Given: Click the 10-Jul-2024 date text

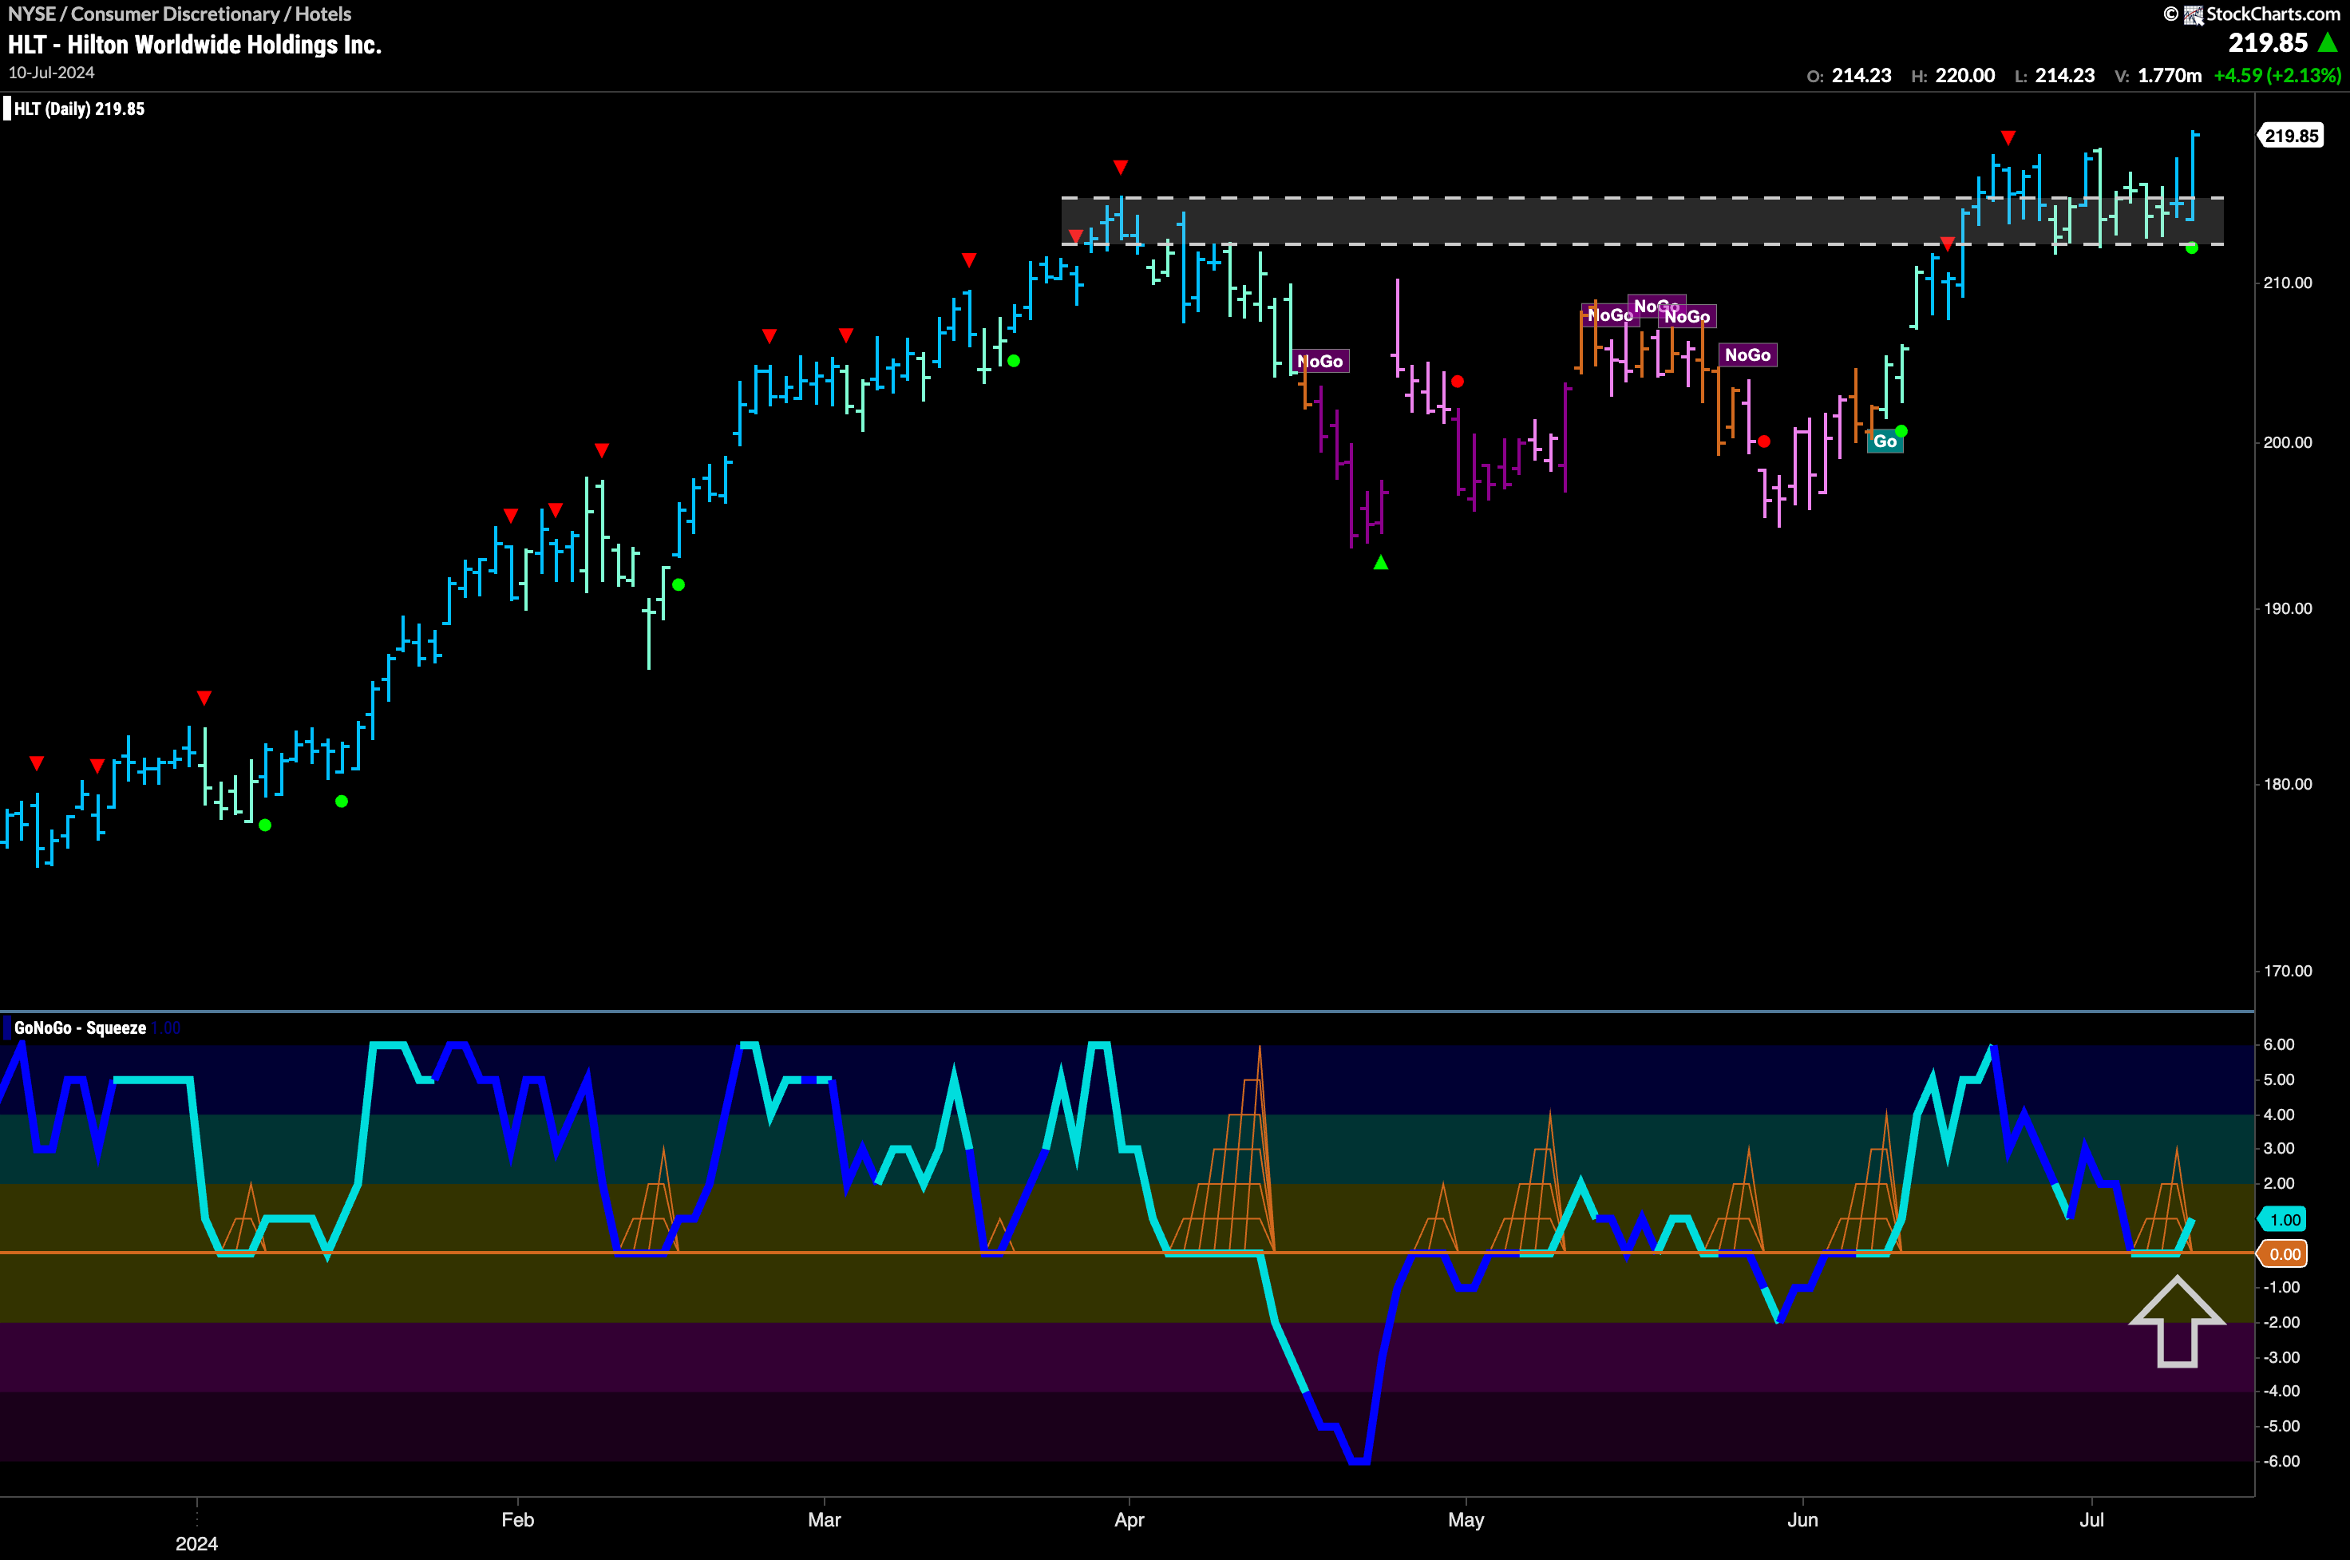Looking at the screenshot, I should coord(52,73).
